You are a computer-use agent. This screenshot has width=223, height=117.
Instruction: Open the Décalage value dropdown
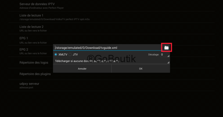(x=165, y=55)
